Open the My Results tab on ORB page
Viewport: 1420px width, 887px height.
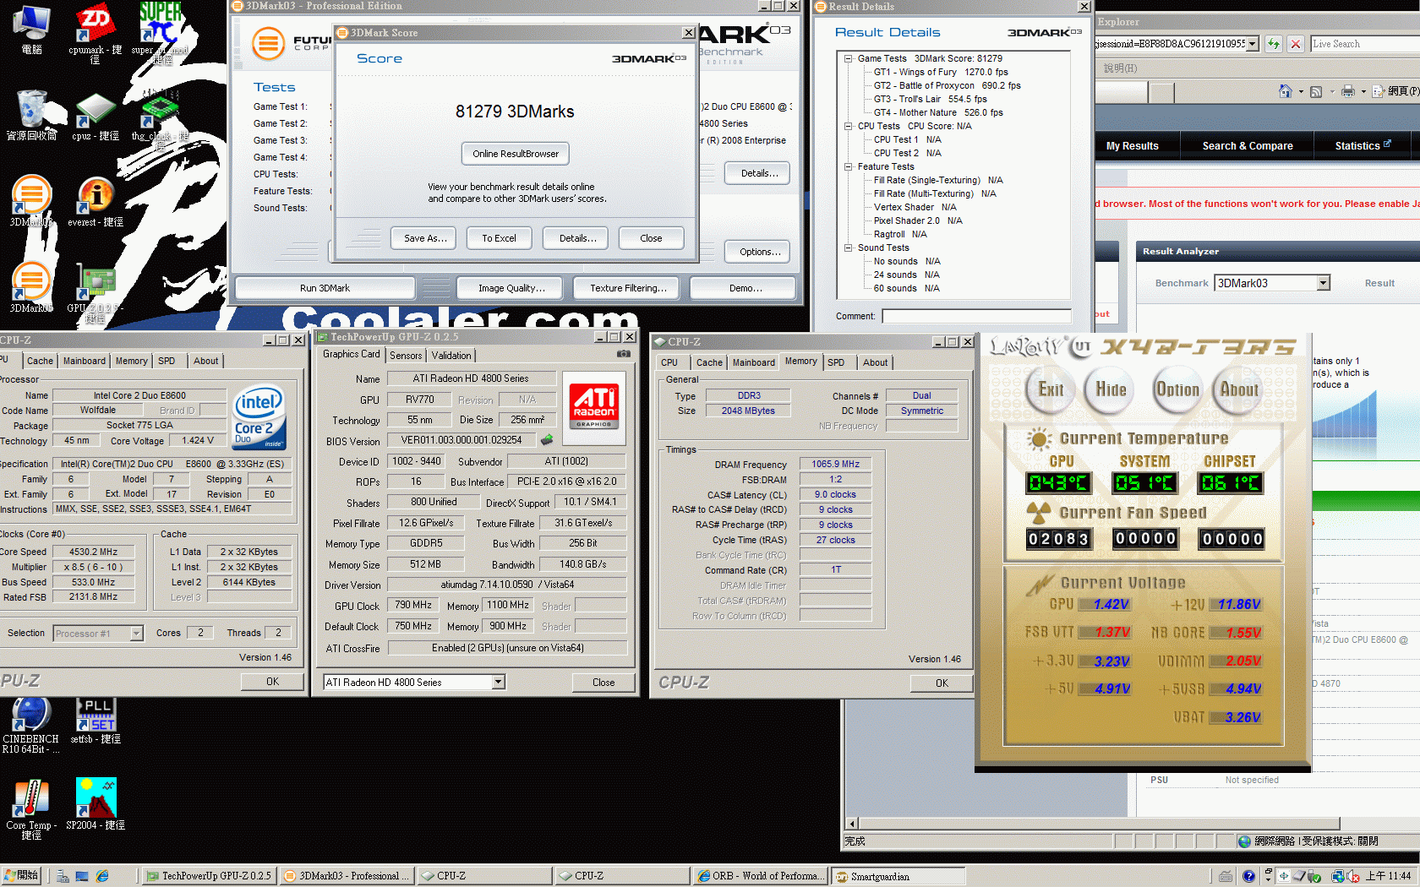(1133, 146)
